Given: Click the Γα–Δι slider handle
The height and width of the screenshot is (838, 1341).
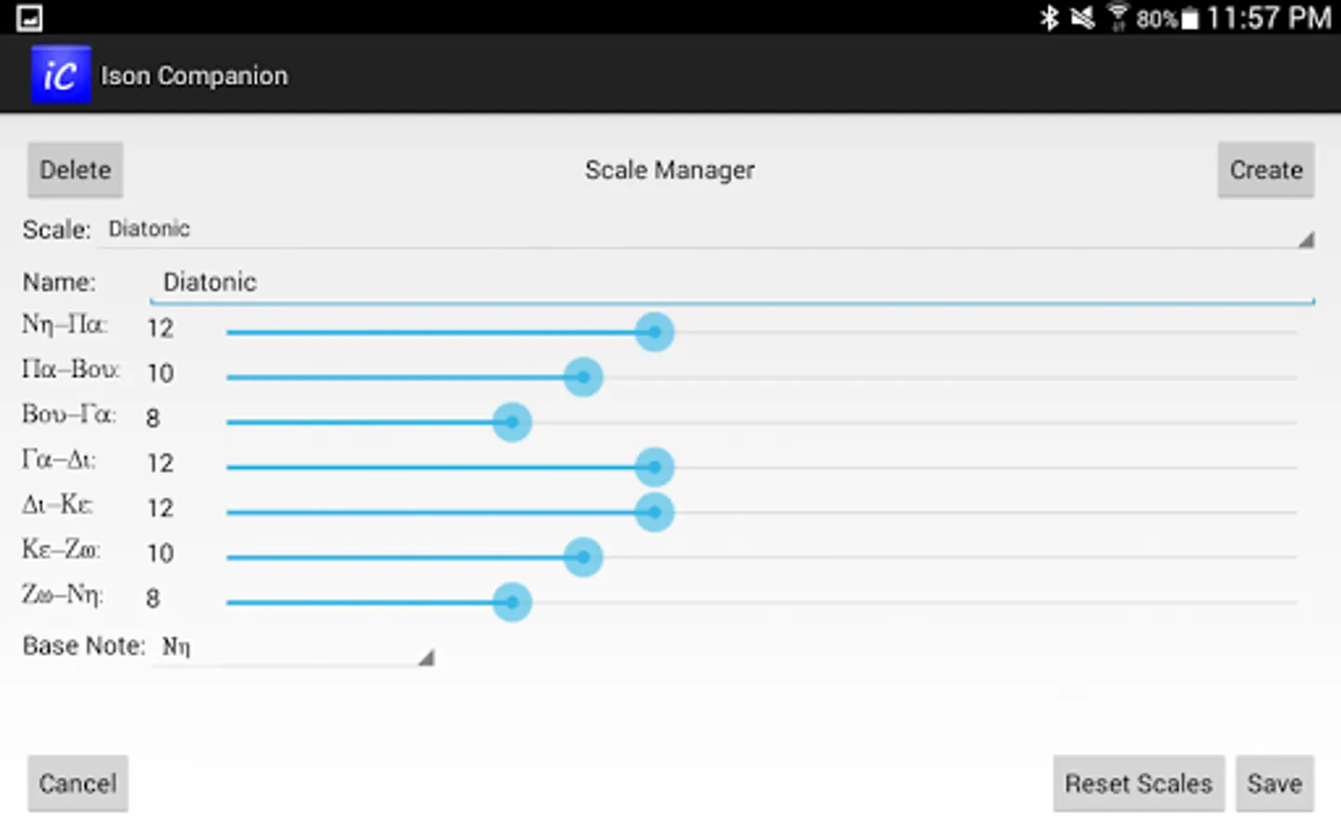Looking at the screenshot, I should (x=655, y=467).
